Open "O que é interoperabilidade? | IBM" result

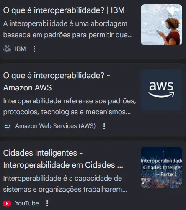click(64, 10)
